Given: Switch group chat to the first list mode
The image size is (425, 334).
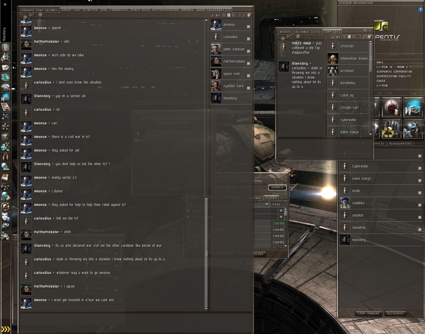Looking at the screenshot, I should click(x=224, y=15).
